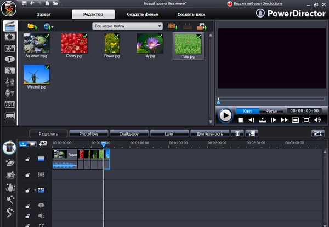This screenshot has height=227, width=329.
Task: Click the Длительность button
Action: (x=209, y=133)
